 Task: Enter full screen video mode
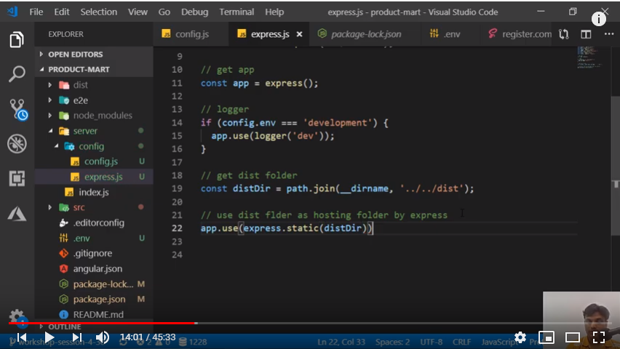(599, 337)
